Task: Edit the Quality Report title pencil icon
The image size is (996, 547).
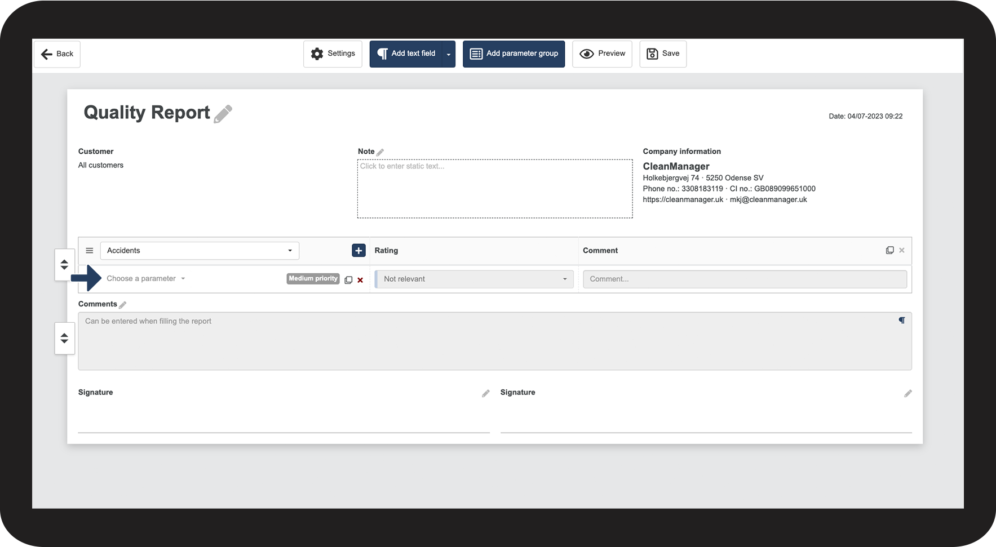Action: pos(223,114)
